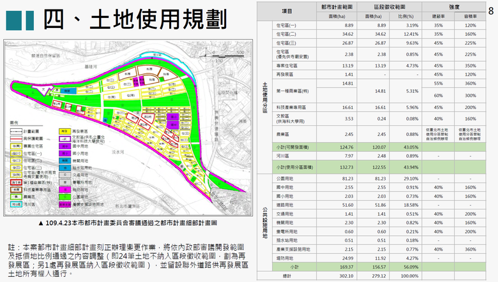This screenshot has width=498, height=282.
Task: Select the red-line 高保護範圍 legend symbol
Action: (x=16, y=138)
